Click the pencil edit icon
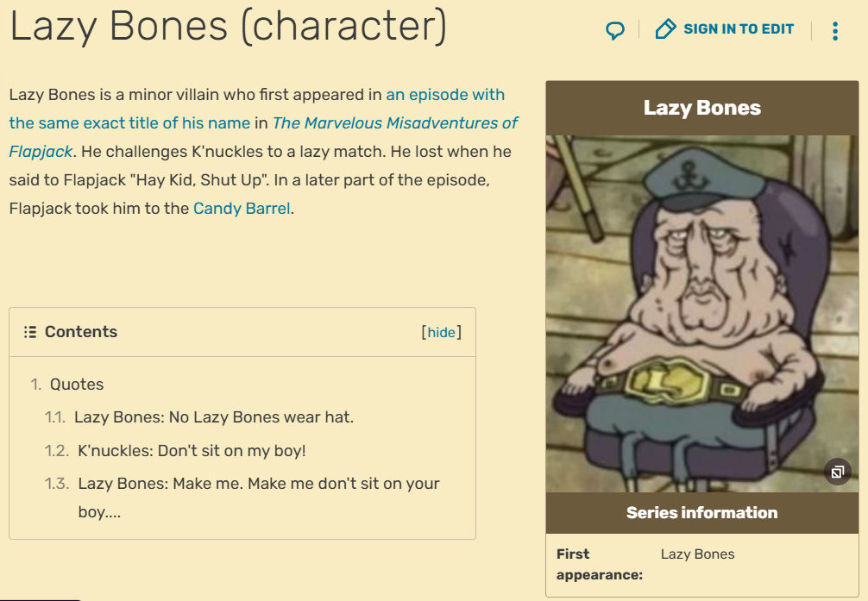This screenshot has height=601, width=868. click(665, 28)
